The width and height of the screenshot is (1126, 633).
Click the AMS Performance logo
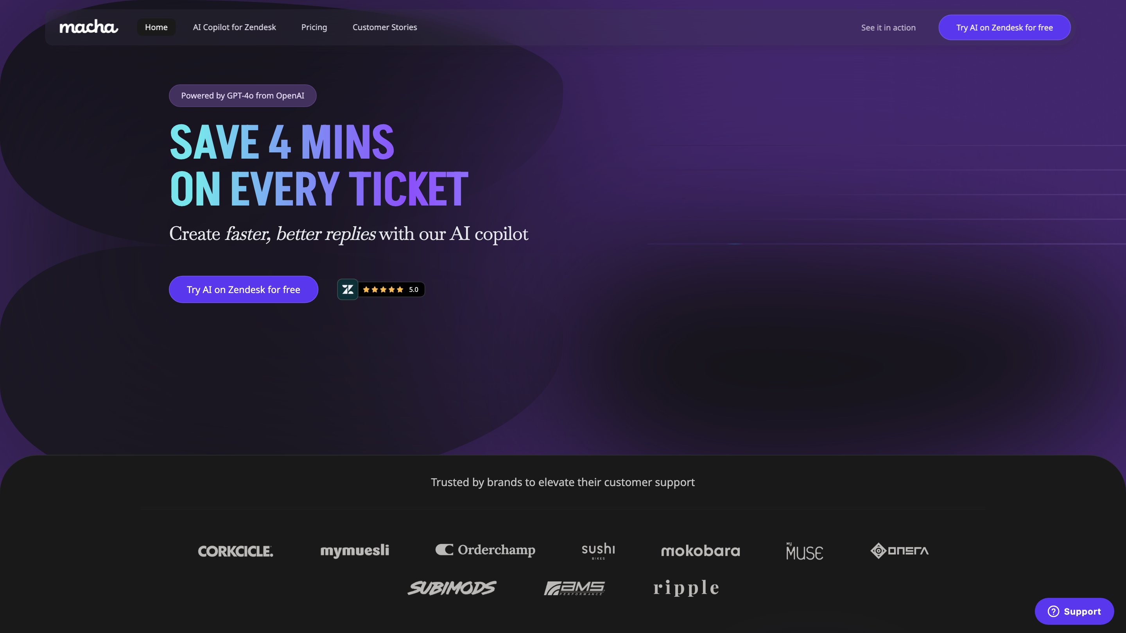(x=574, y=588)
